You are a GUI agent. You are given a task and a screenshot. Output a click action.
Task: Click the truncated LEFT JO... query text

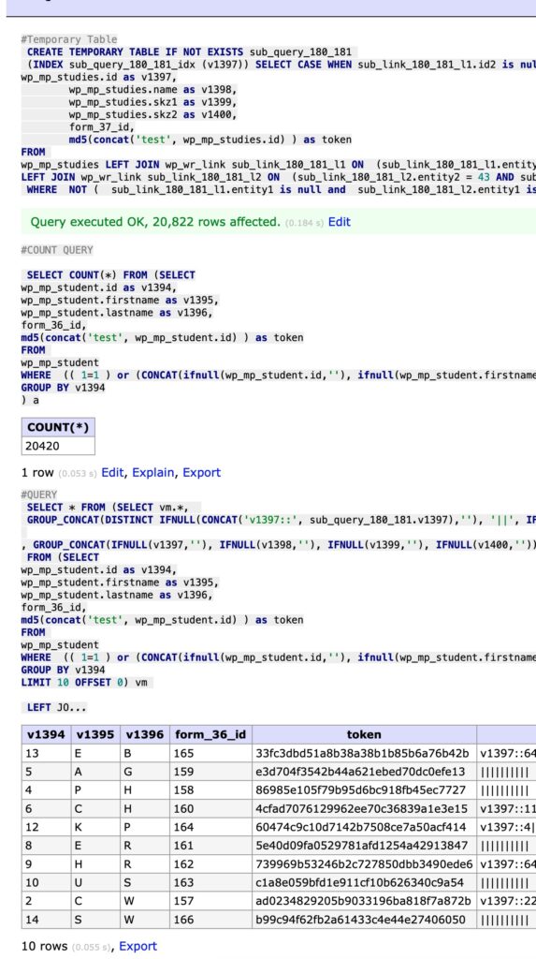56,708
